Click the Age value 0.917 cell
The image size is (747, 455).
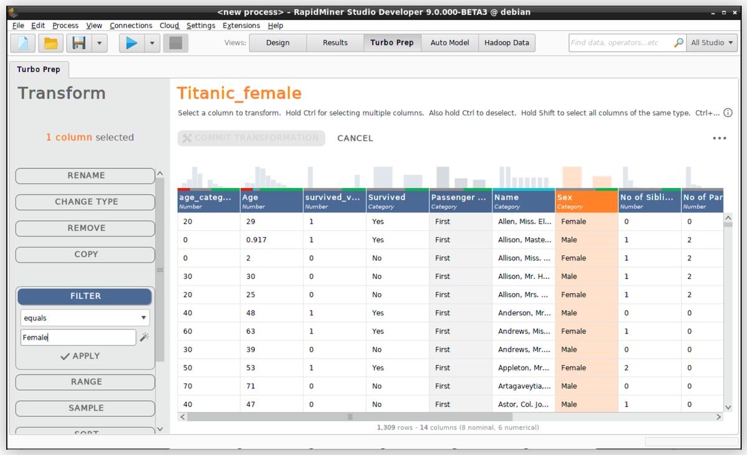coord(271,240)
